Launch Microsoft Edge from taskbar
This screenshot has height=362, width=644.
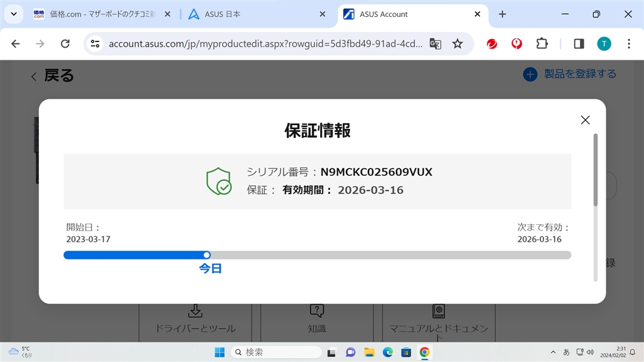(x=387, y=352)
